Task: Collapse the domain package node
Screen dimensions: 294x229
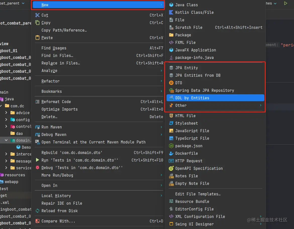Action: click(6, 140)
